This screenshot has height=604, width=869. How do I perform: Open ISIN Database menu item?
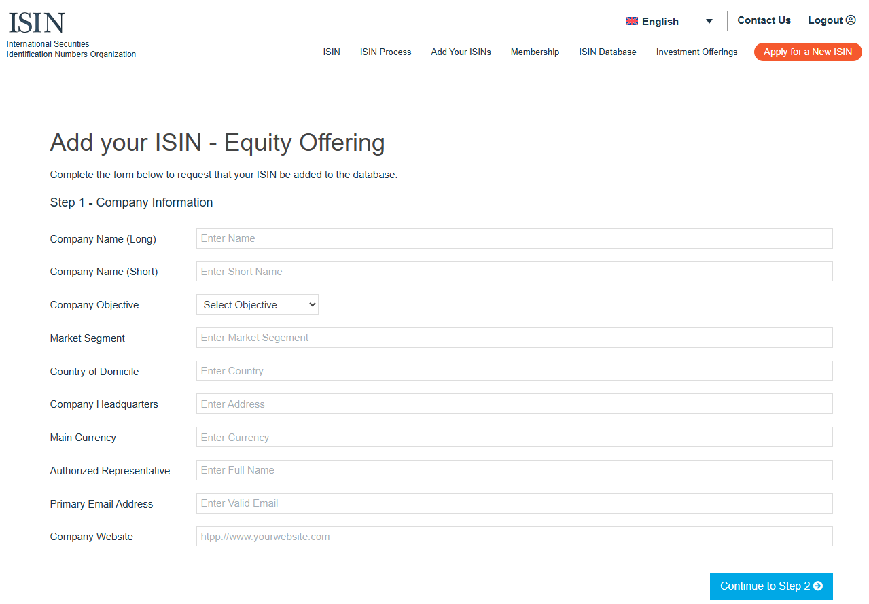pos(607,52)
